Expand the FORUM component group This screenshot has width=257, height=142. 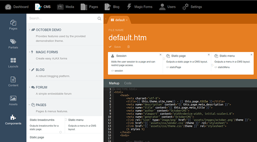(30, 87)
